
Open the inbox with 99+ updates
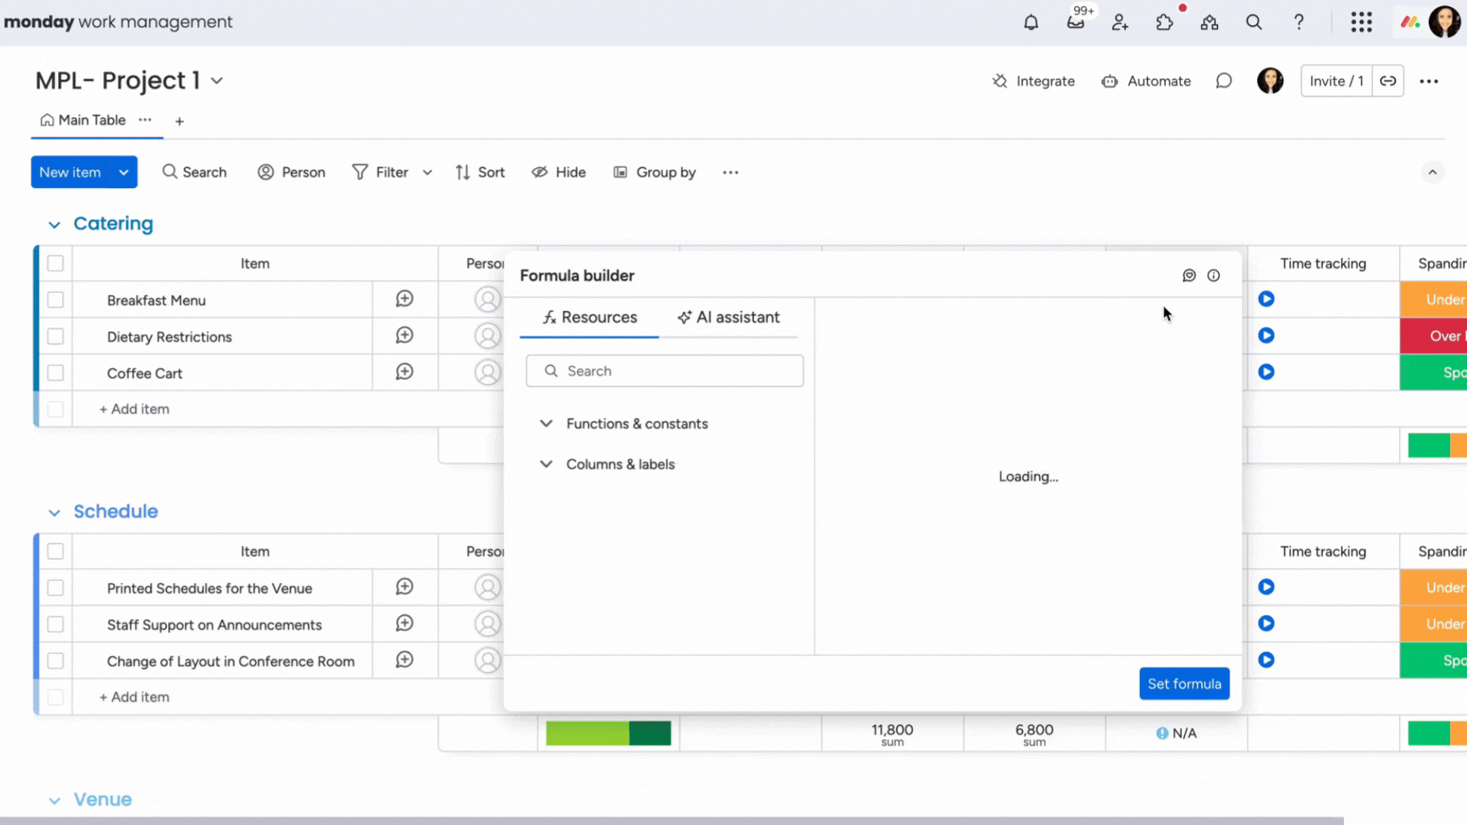coord(1077,22)
